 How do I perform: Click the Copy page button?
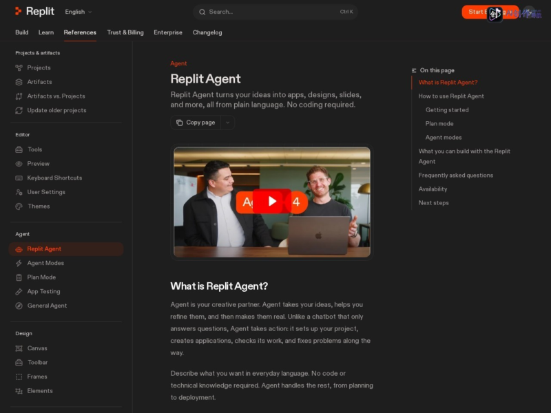[196, 123]
